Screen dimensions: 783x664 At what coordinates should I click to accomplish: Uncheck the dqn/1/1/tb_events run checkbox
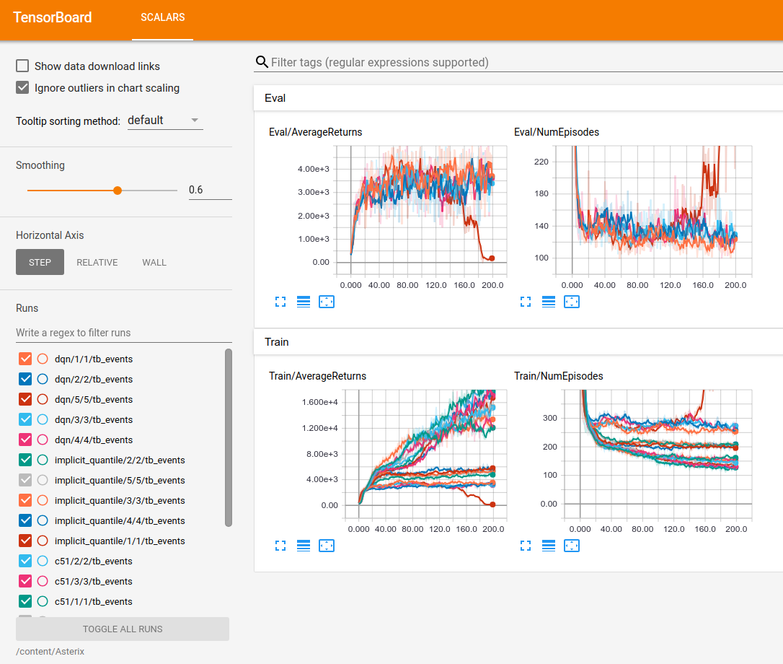[25, 359]
